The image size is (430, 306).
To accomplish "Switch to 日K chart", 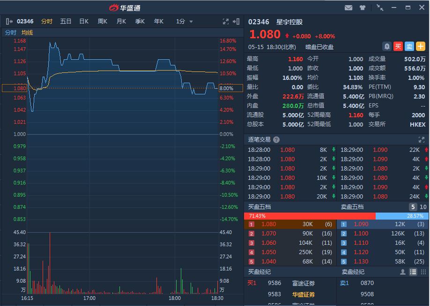I will tap(84, 21).
